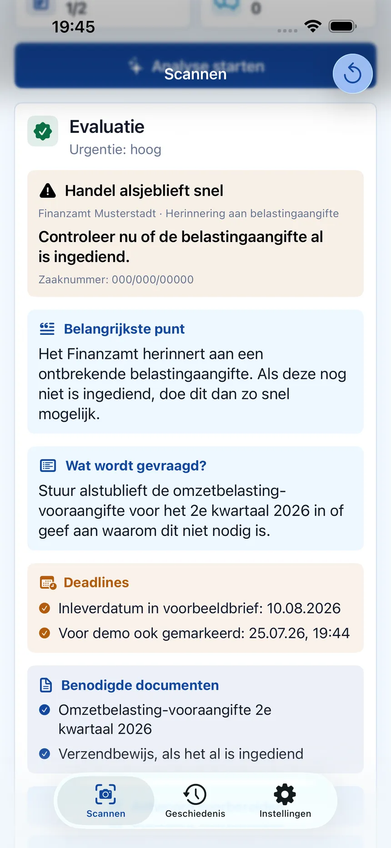
Task: Start the analysis with Analyse starten button
Action: tap(195, 66)
